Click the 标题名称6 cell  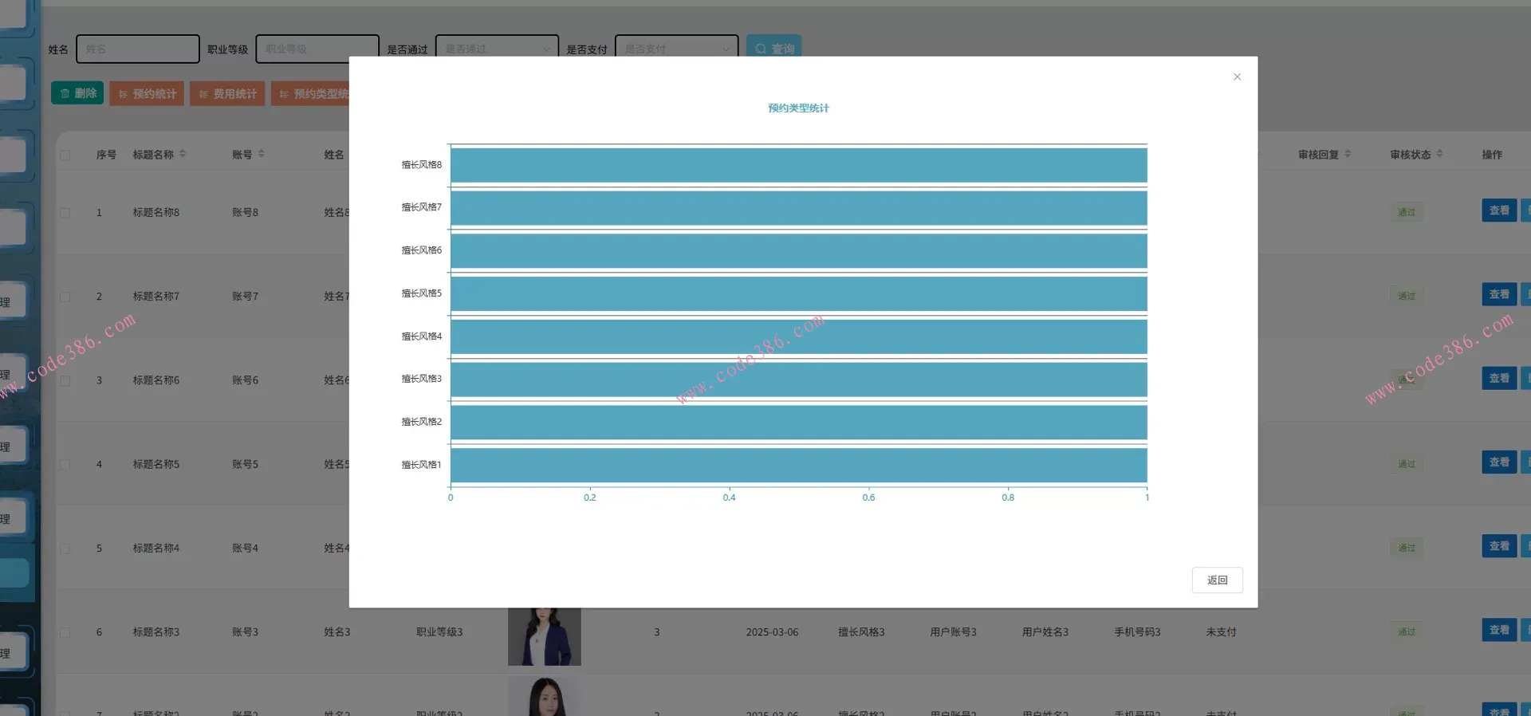[156, 380]
